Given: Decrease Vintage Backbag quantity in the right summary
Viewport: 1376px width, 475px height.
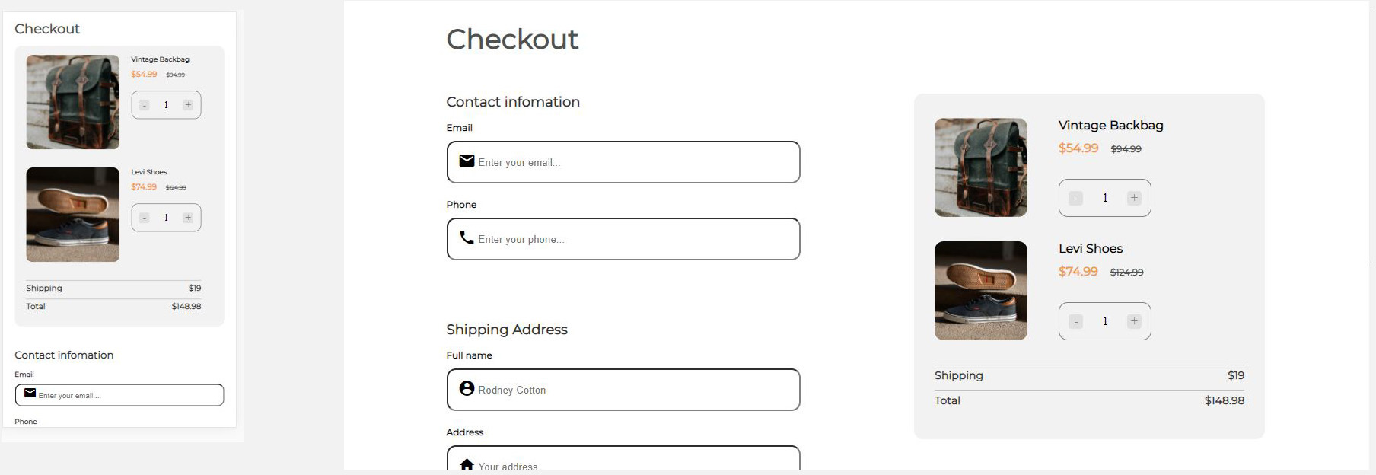Looking at the screenshot, I should 1075,198.
